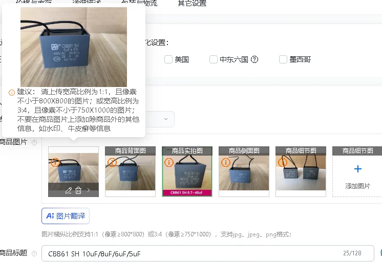Click the pencil edit icon on first image

tap(69, 190)
